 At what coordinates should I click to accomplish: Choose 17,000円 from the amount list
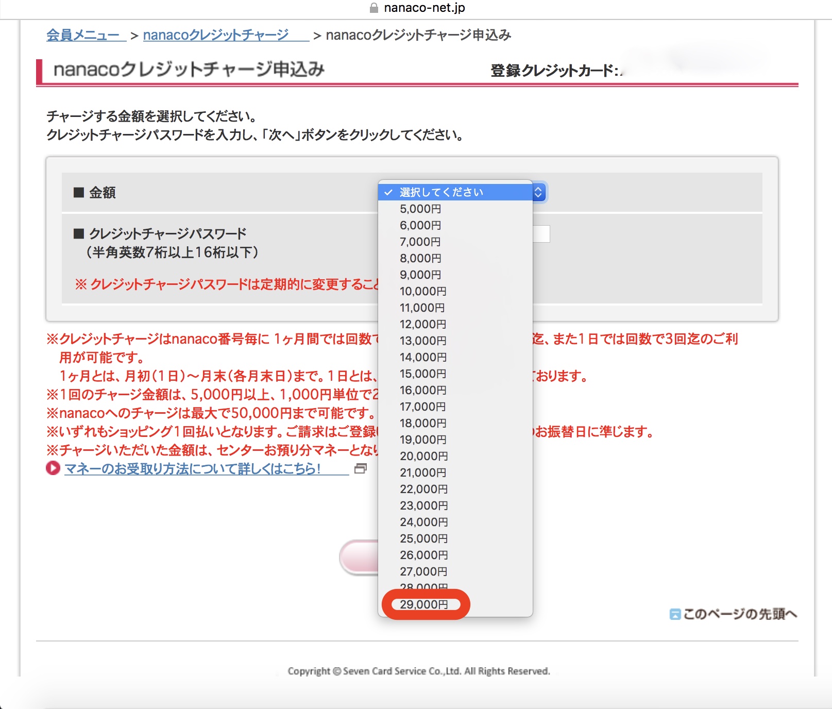(455, 407)
